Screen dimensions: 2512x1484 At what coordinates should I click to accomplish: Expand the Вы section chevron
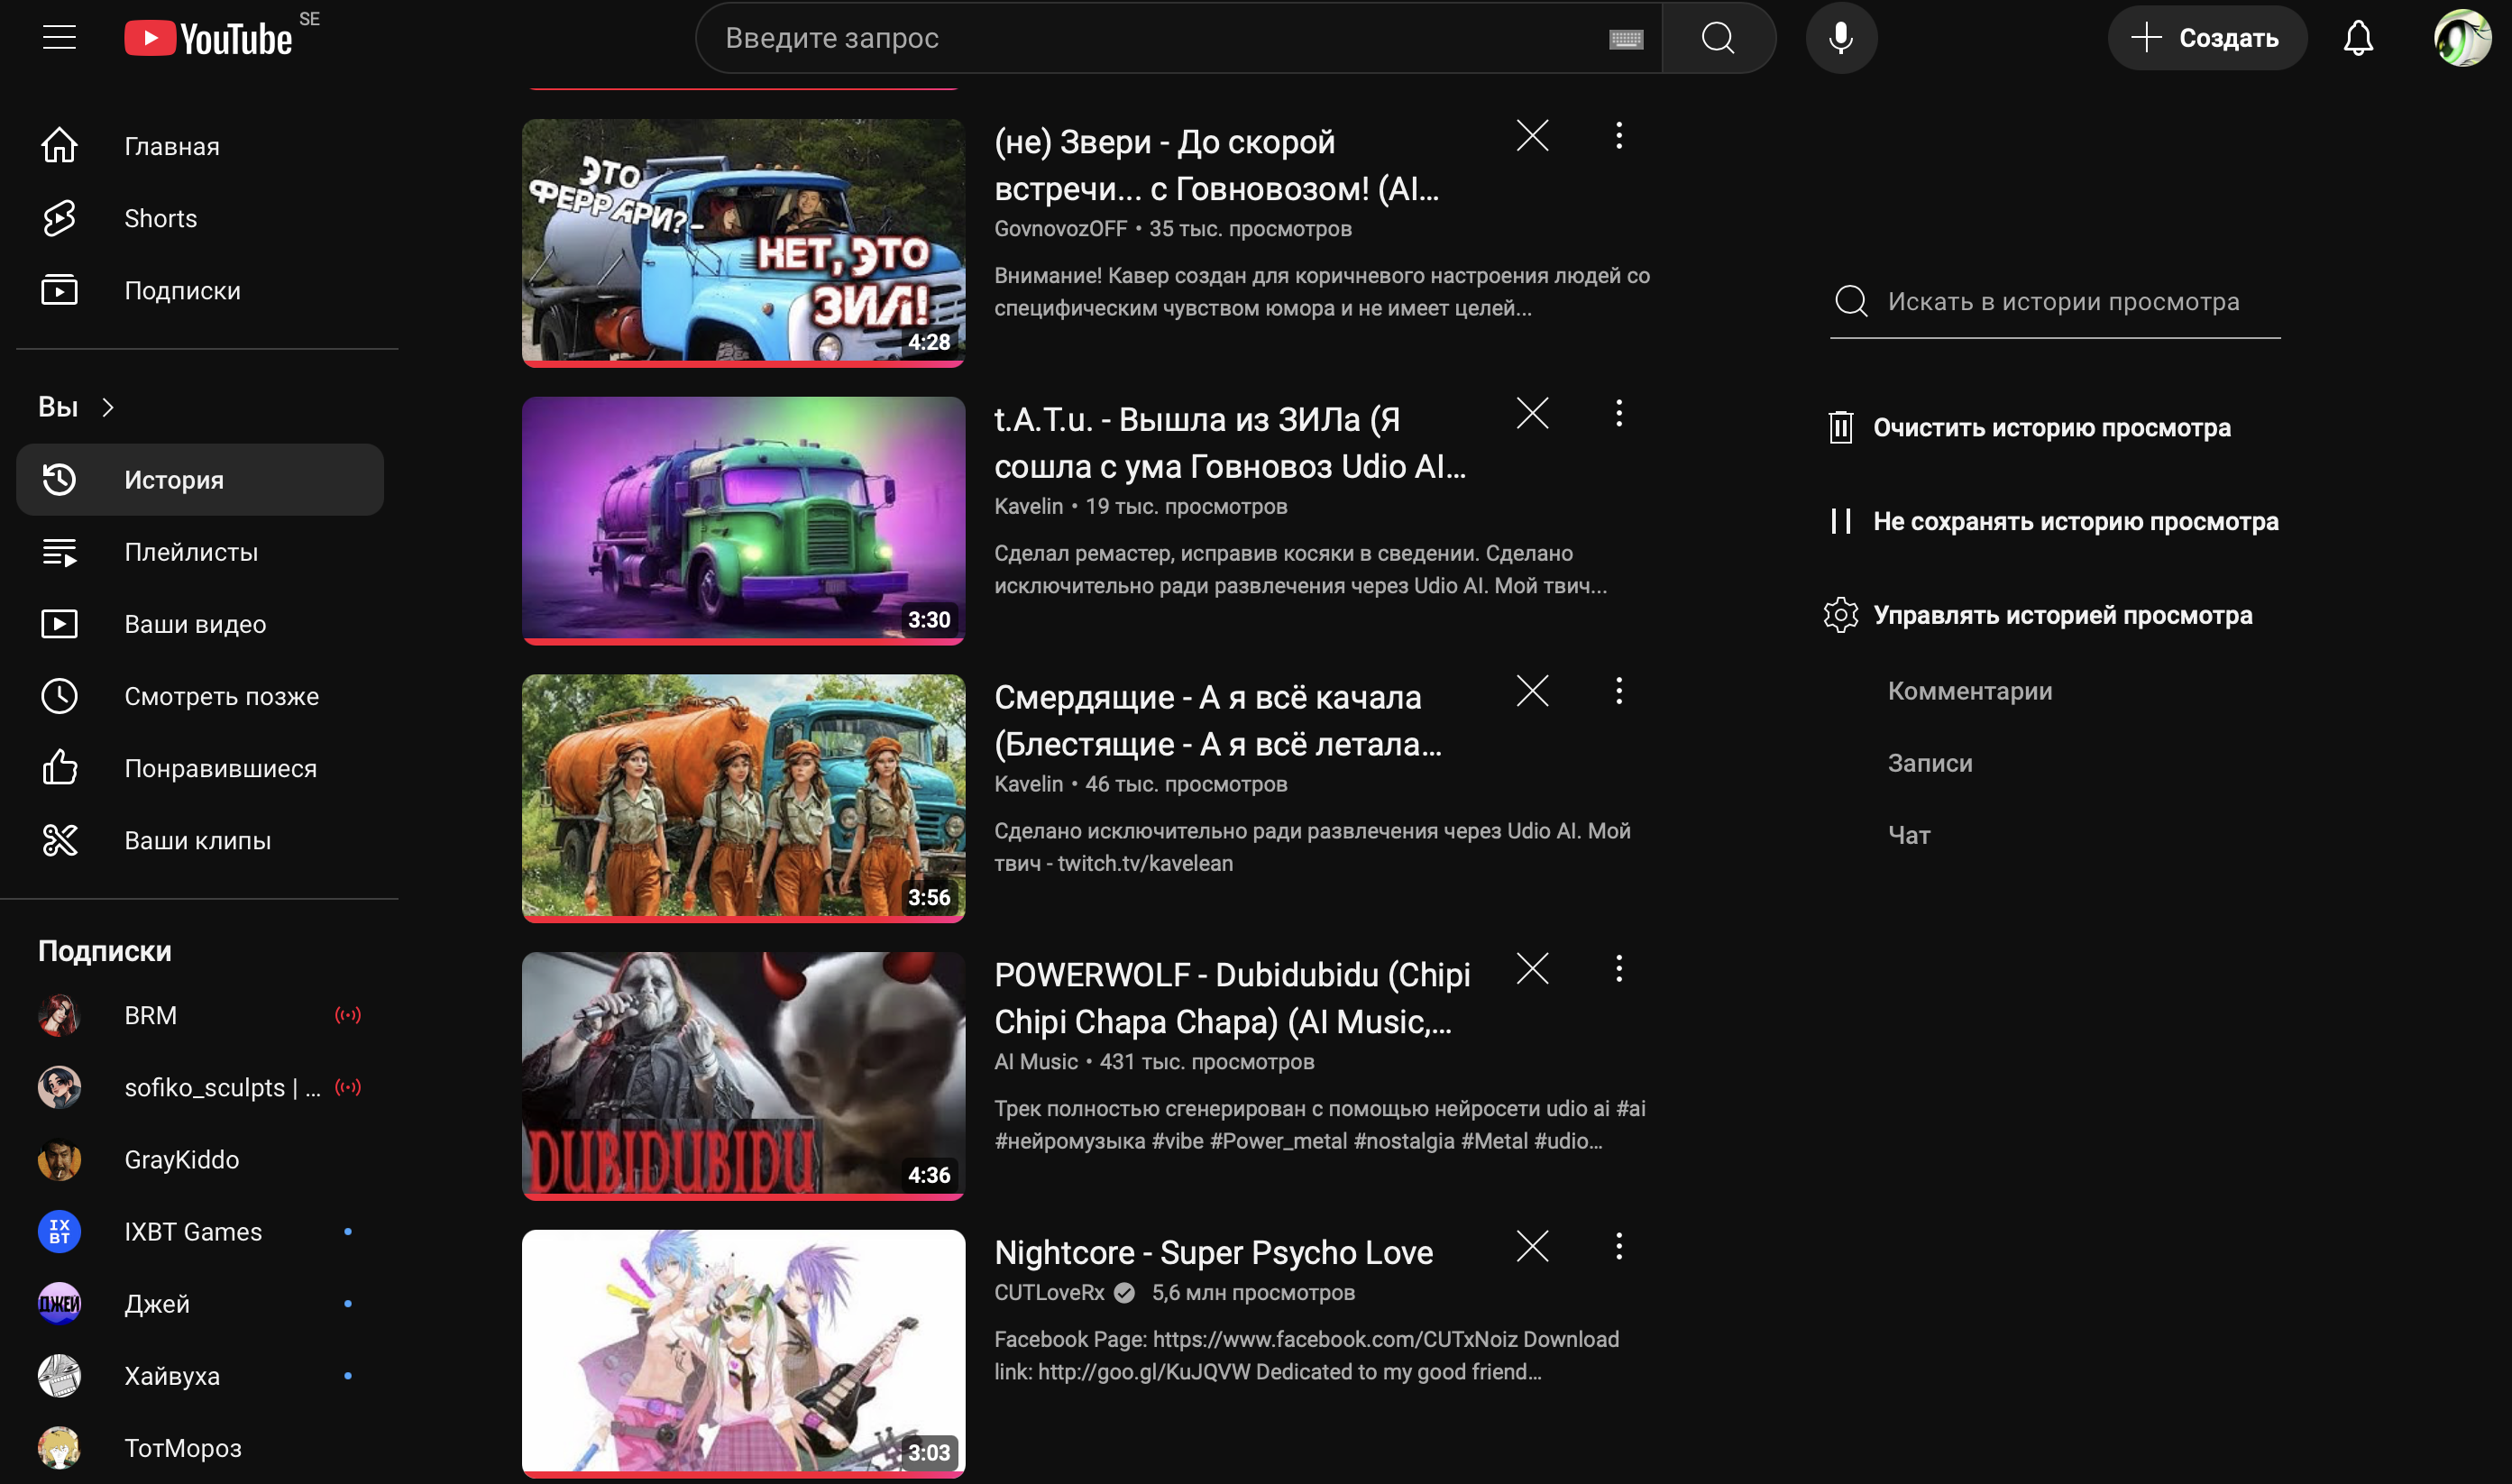(x=108, y=407)
